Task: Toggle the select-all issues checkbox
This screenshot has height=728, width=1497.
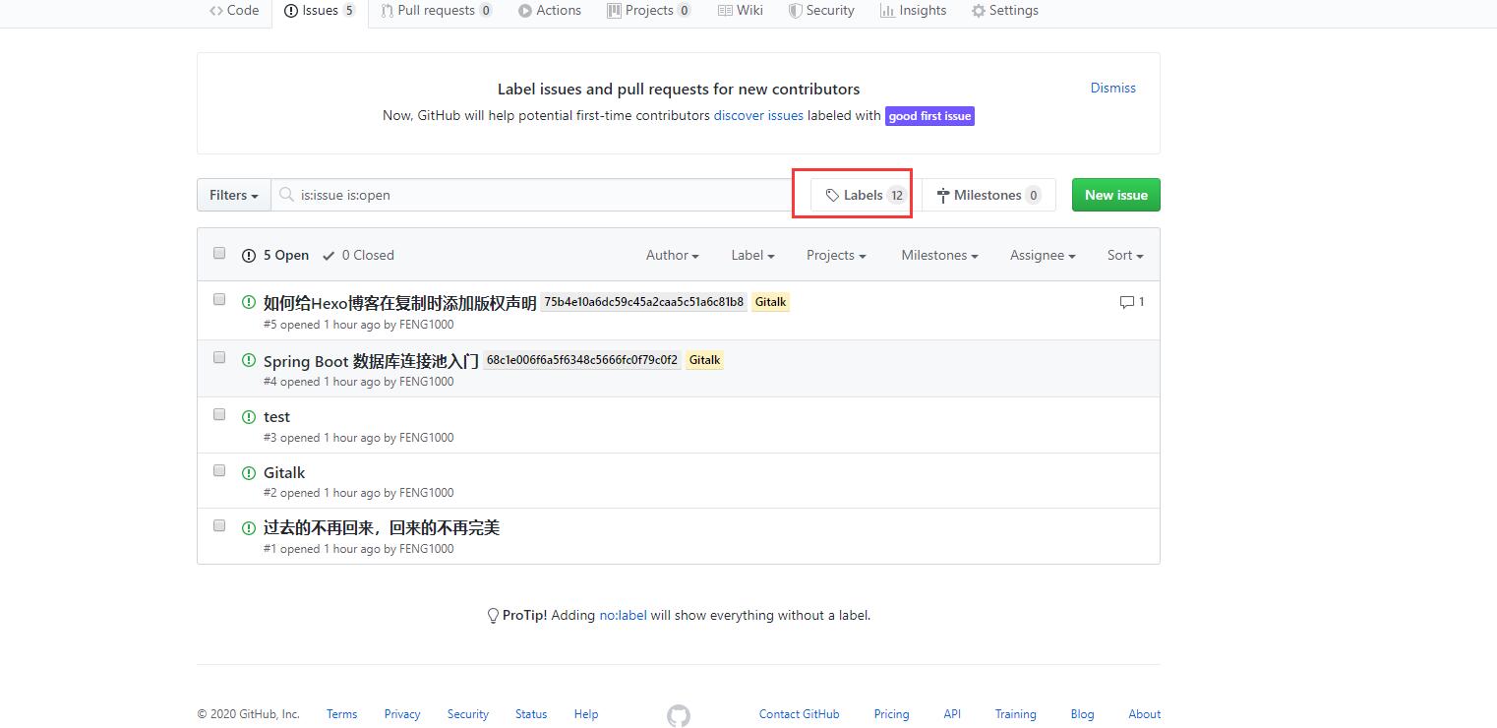Action: tap(219, 253)
